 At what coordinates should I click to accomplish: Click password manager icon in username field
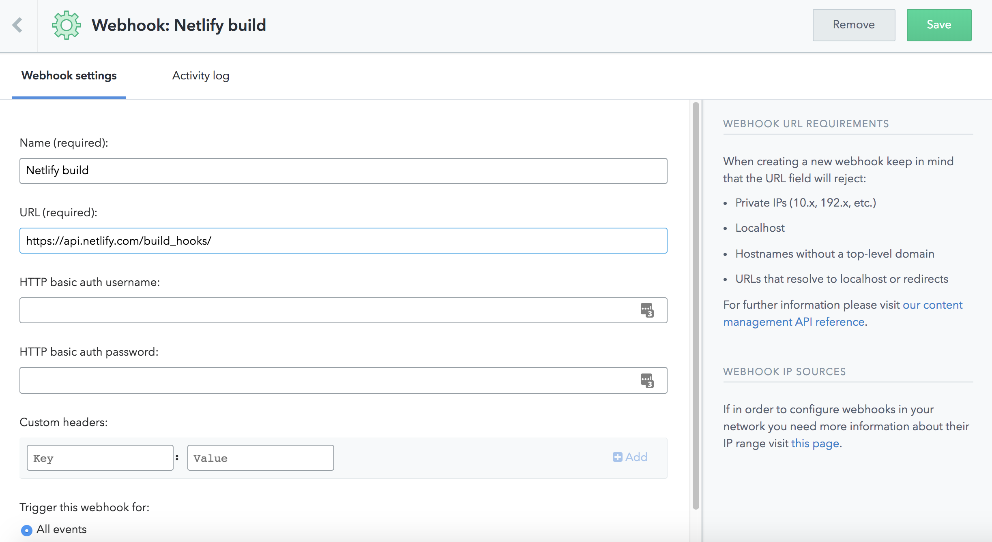(647, 310)
